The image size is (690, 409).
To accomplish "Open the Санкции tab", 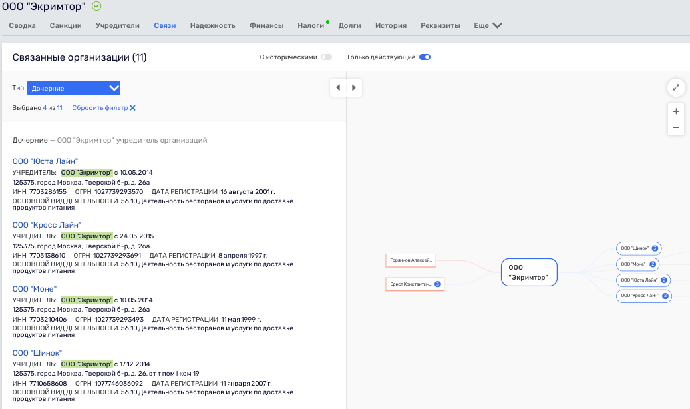I will [x=66, y=25].
